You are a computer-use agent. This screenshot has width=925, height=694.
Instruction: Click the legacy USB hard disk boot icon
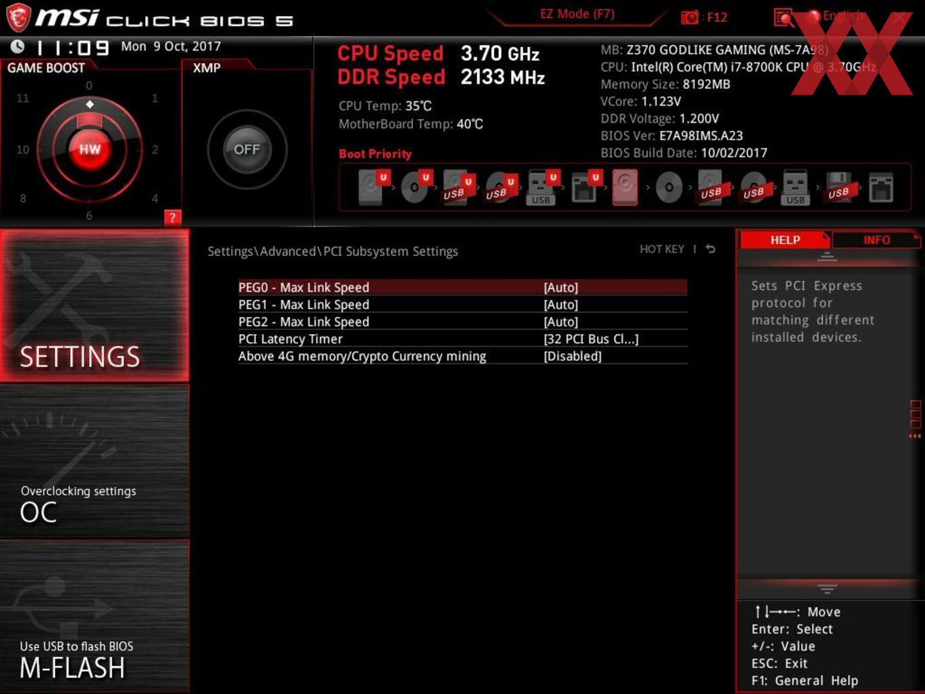coord(711,187)
